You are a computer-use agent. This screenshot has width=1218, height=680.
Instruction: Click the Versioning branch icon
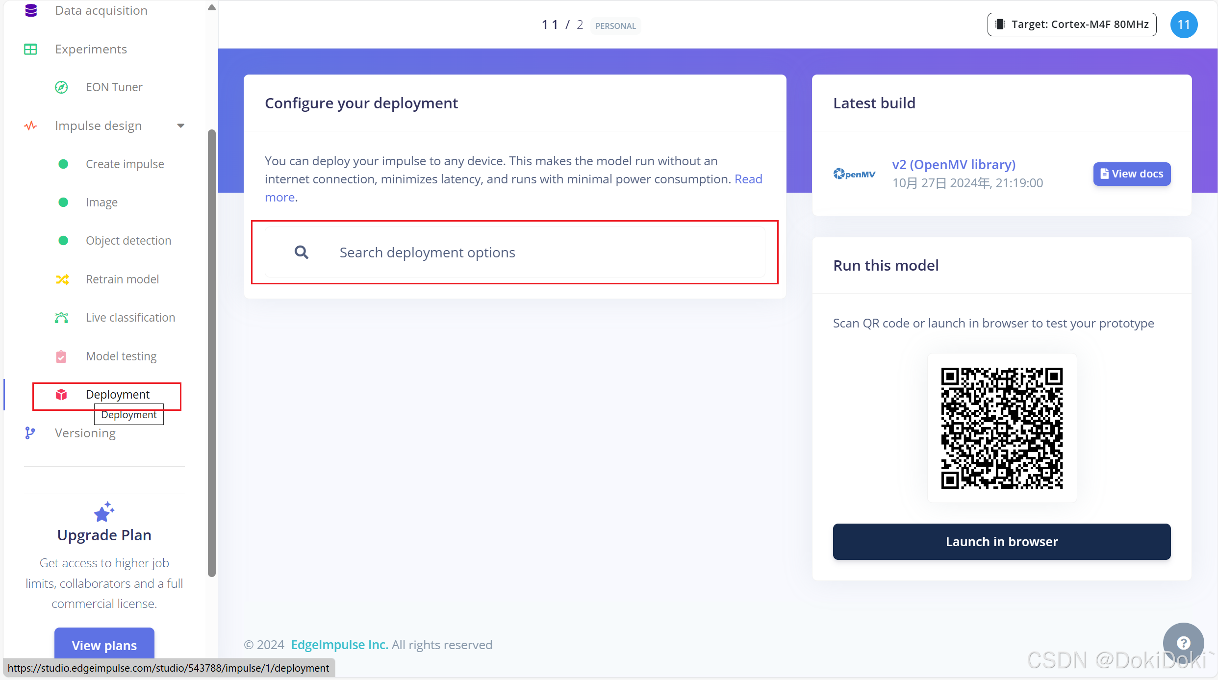click(x=30, y=433)
